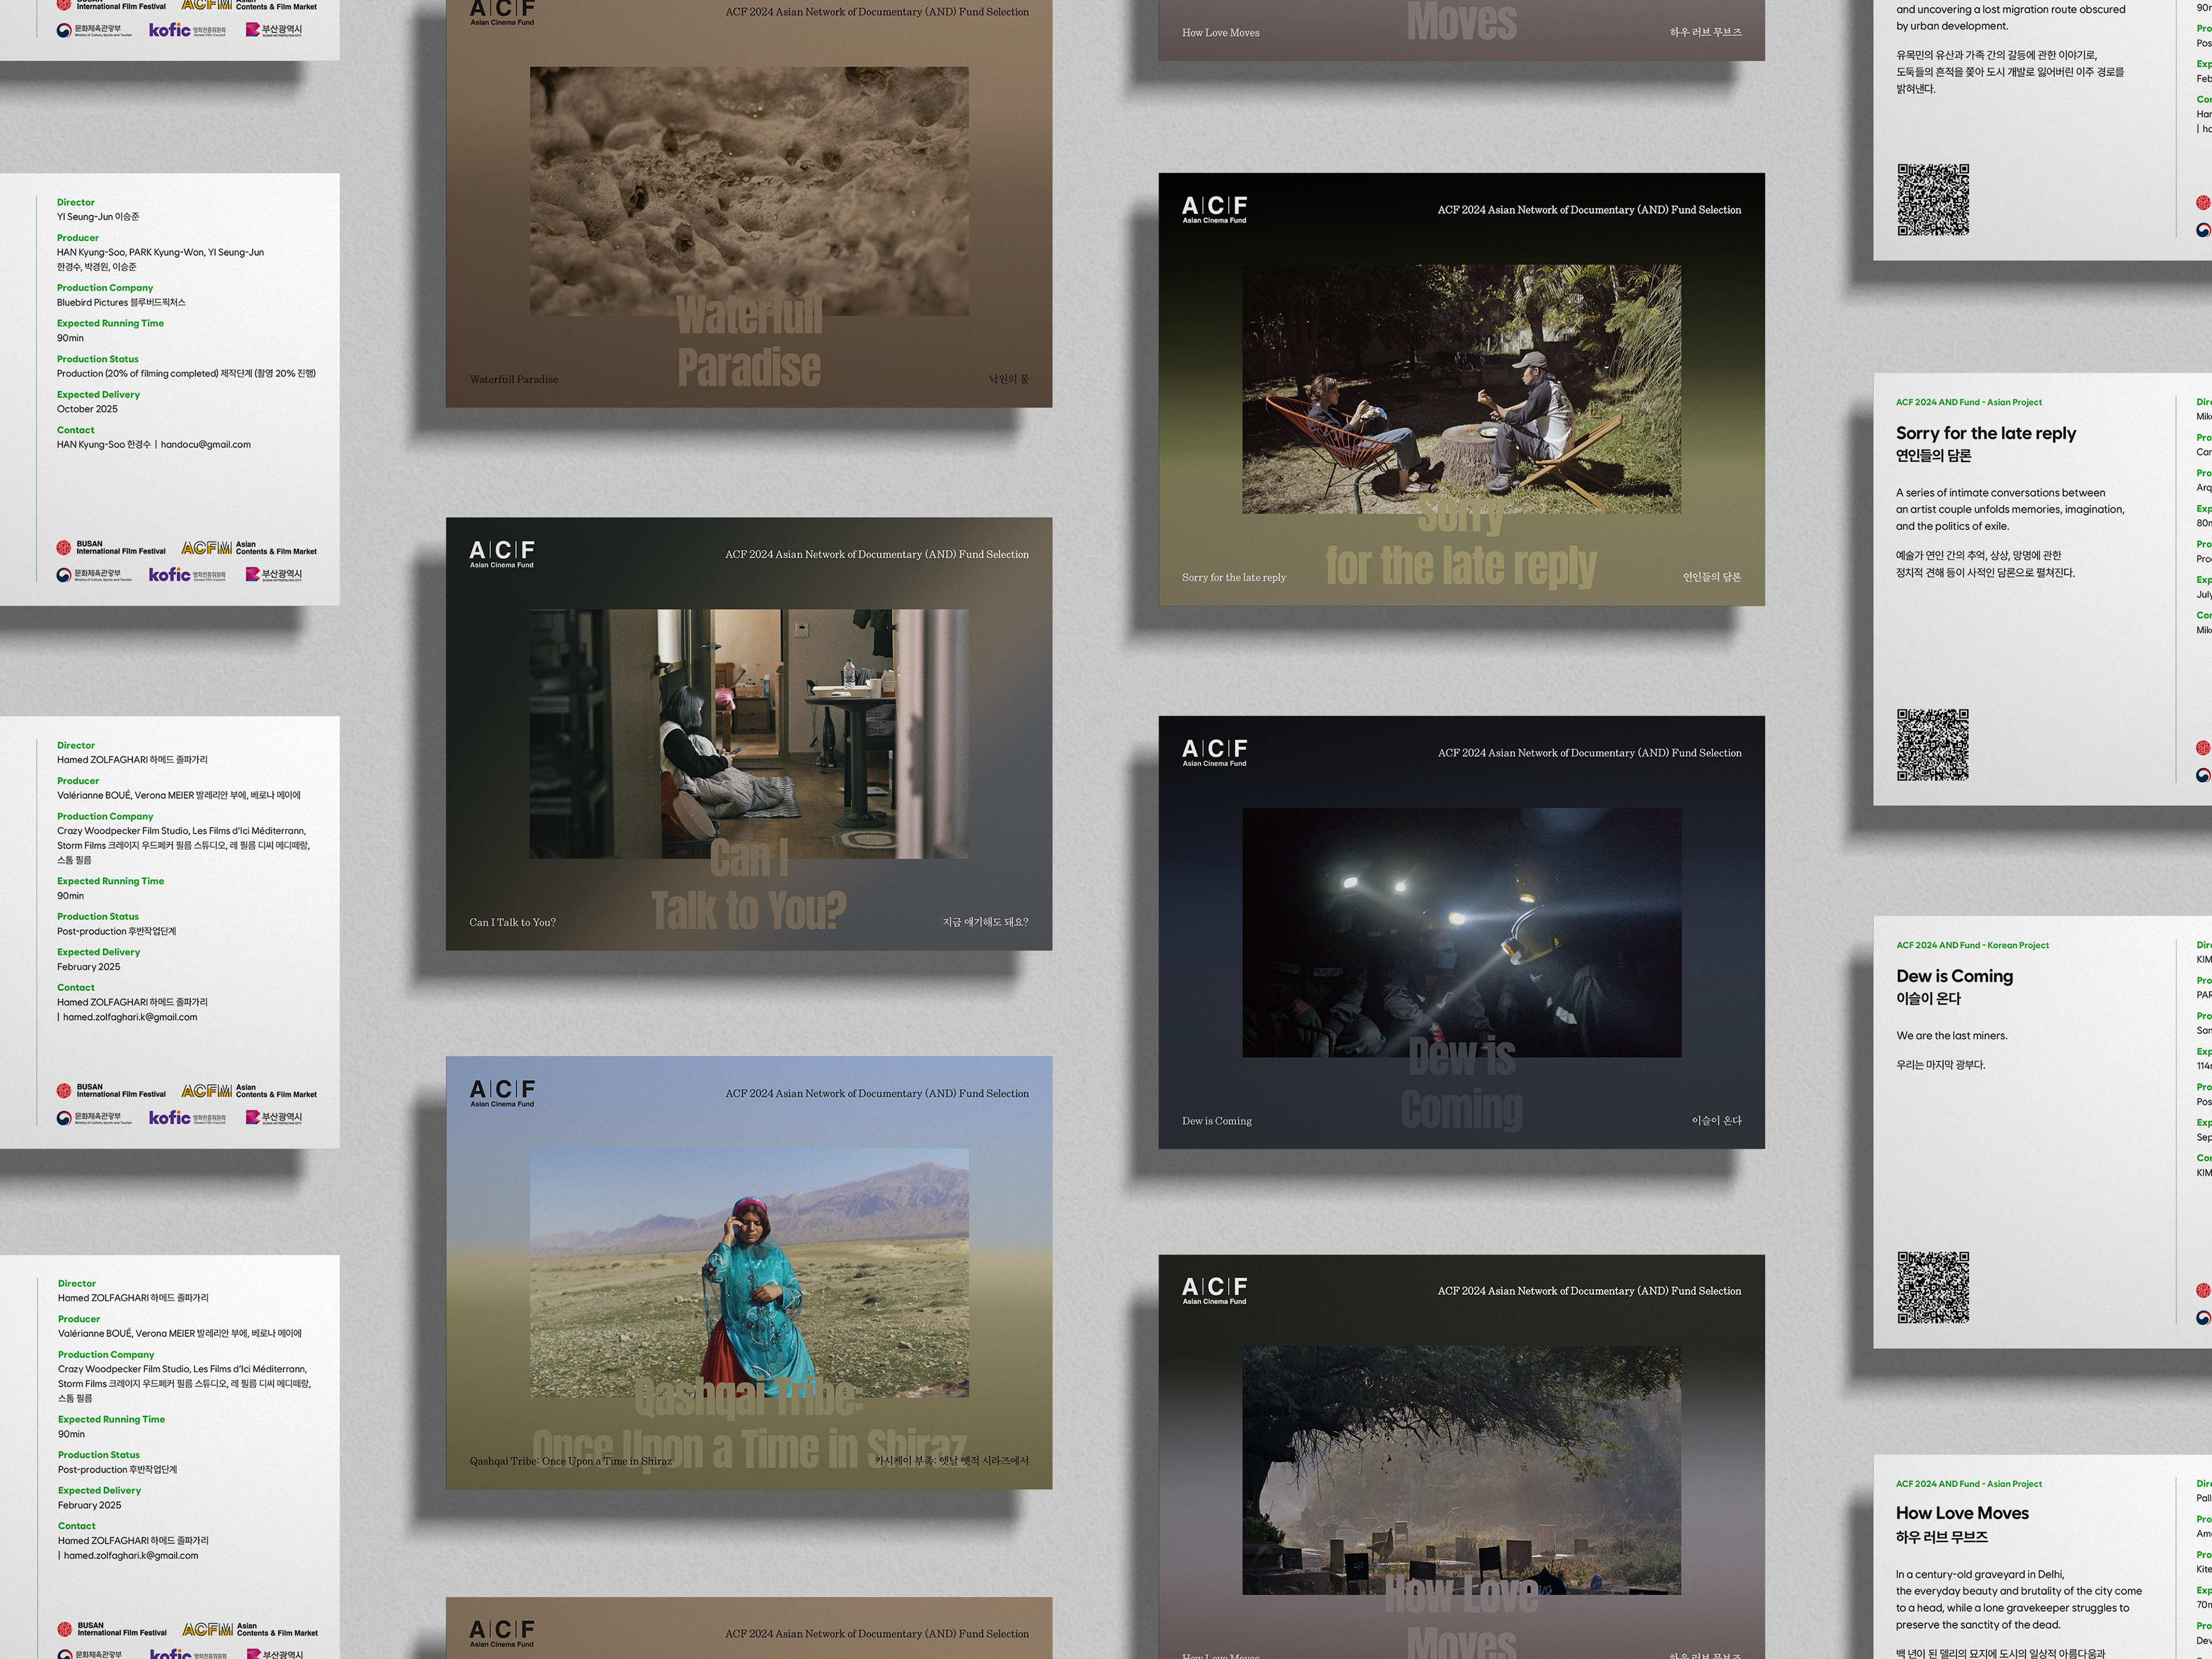
Task: Click ACF logo on Can I Talk to You? card
Action: (501, 553)
